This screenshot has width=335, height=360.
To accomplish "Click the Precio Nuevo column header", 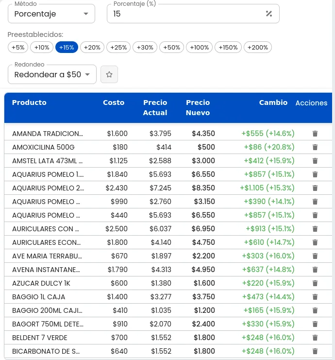I will [x=198, y=107].
